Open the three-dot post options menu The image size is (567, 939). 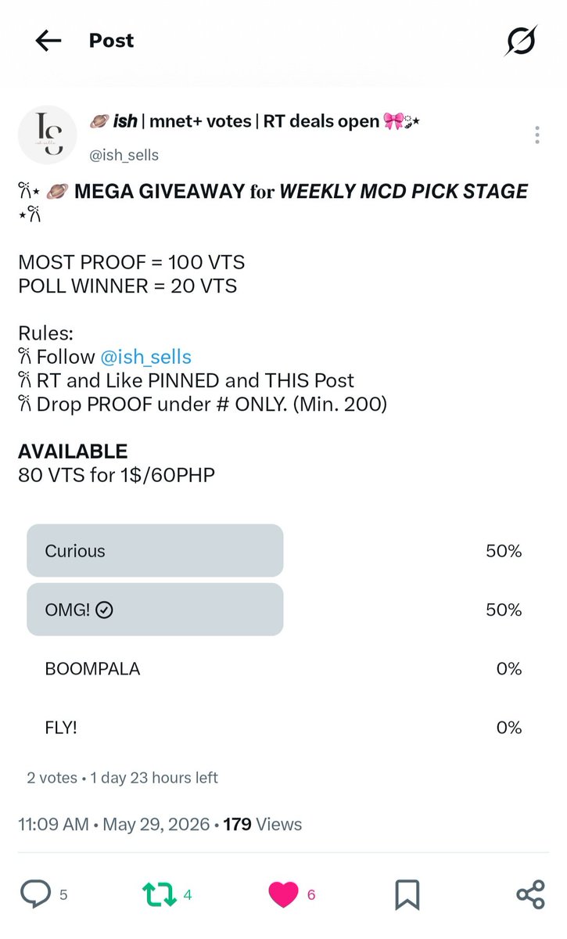point(537,135)
